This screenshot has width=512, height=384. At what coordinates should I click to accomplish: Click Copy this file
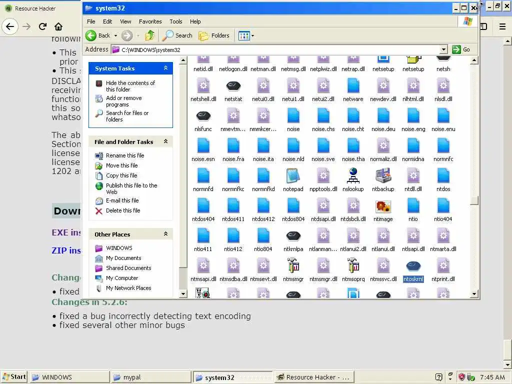(121, 175)
